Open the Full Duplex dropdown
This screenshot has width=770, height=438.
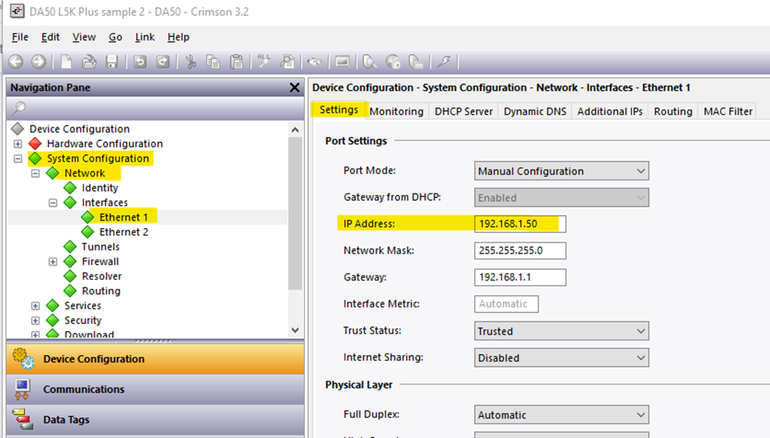tap(561, 415)
